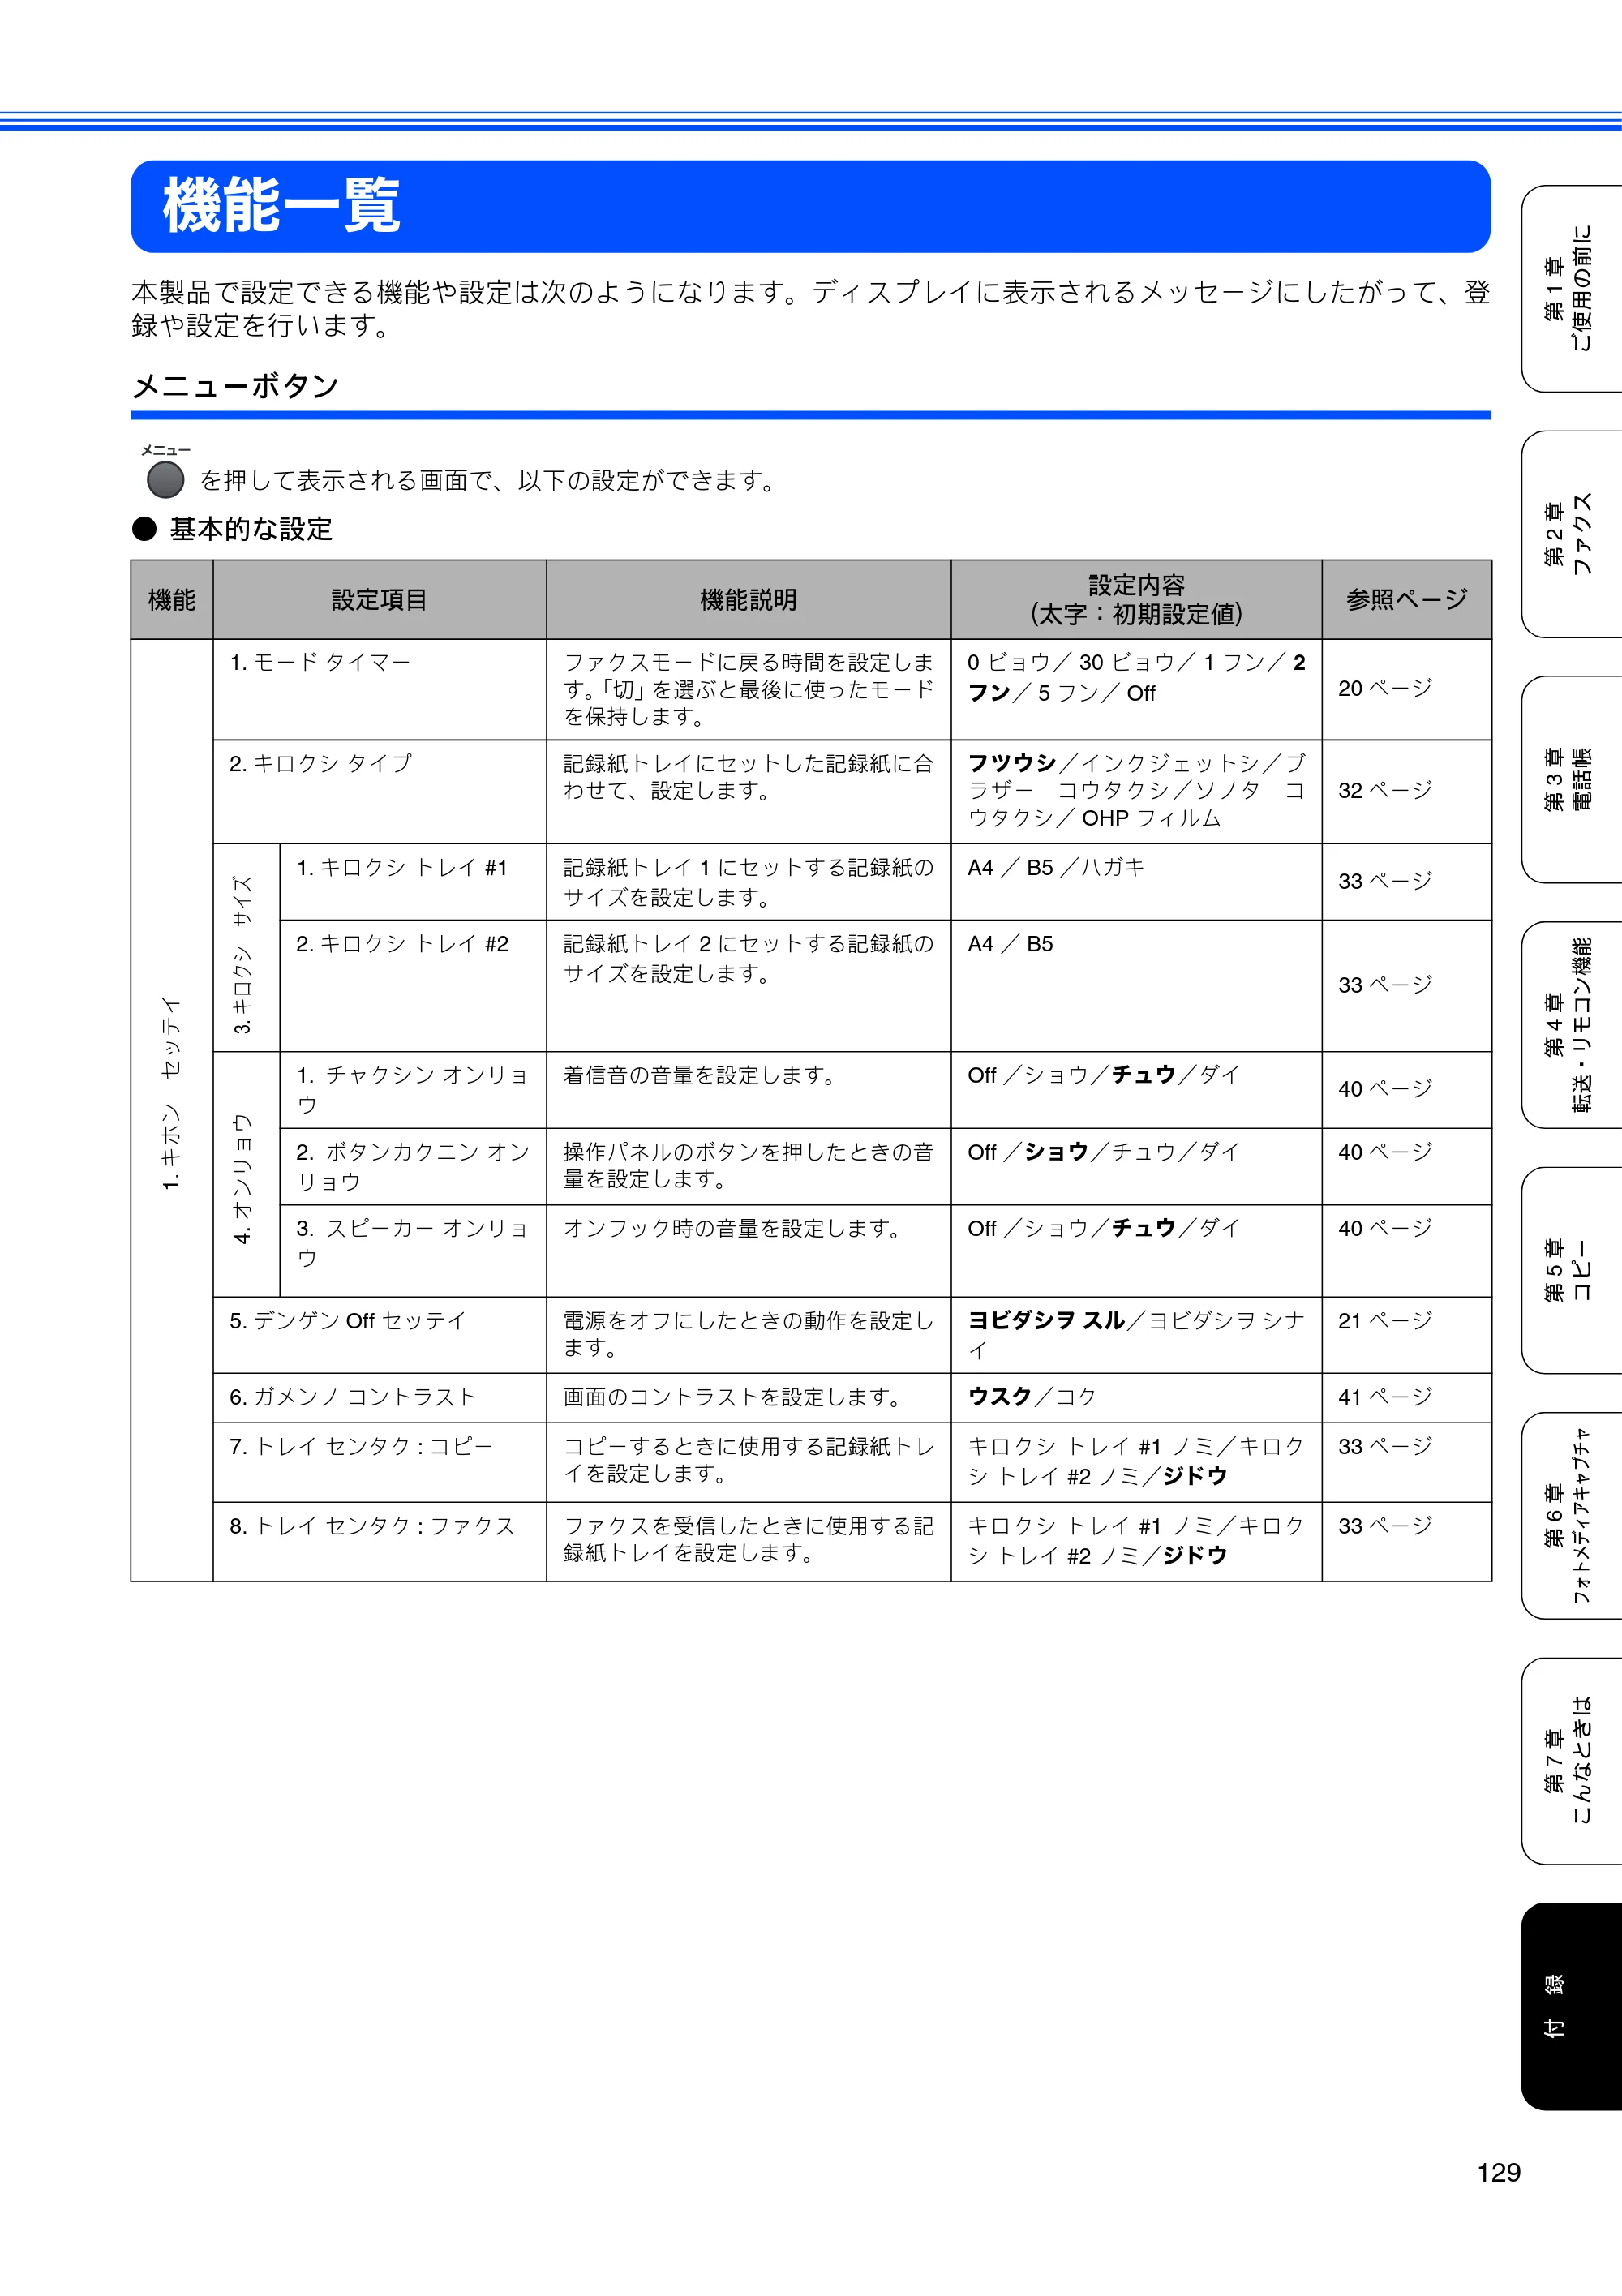Click 着信音の音量を設定します。 description
1622x2296 pixels.
702,1075
